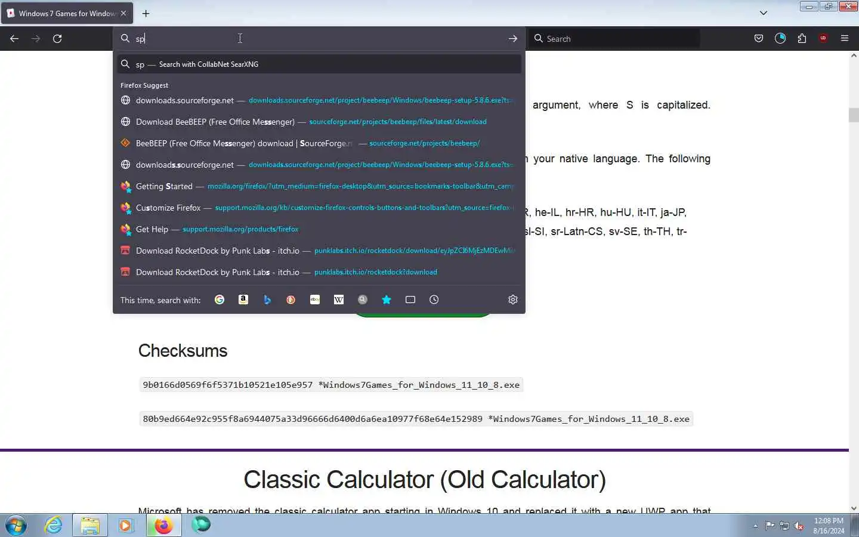Choose BeeBEEP download | SourceForge suggestion
Screen dimensions: 859x537
(319, 143)
